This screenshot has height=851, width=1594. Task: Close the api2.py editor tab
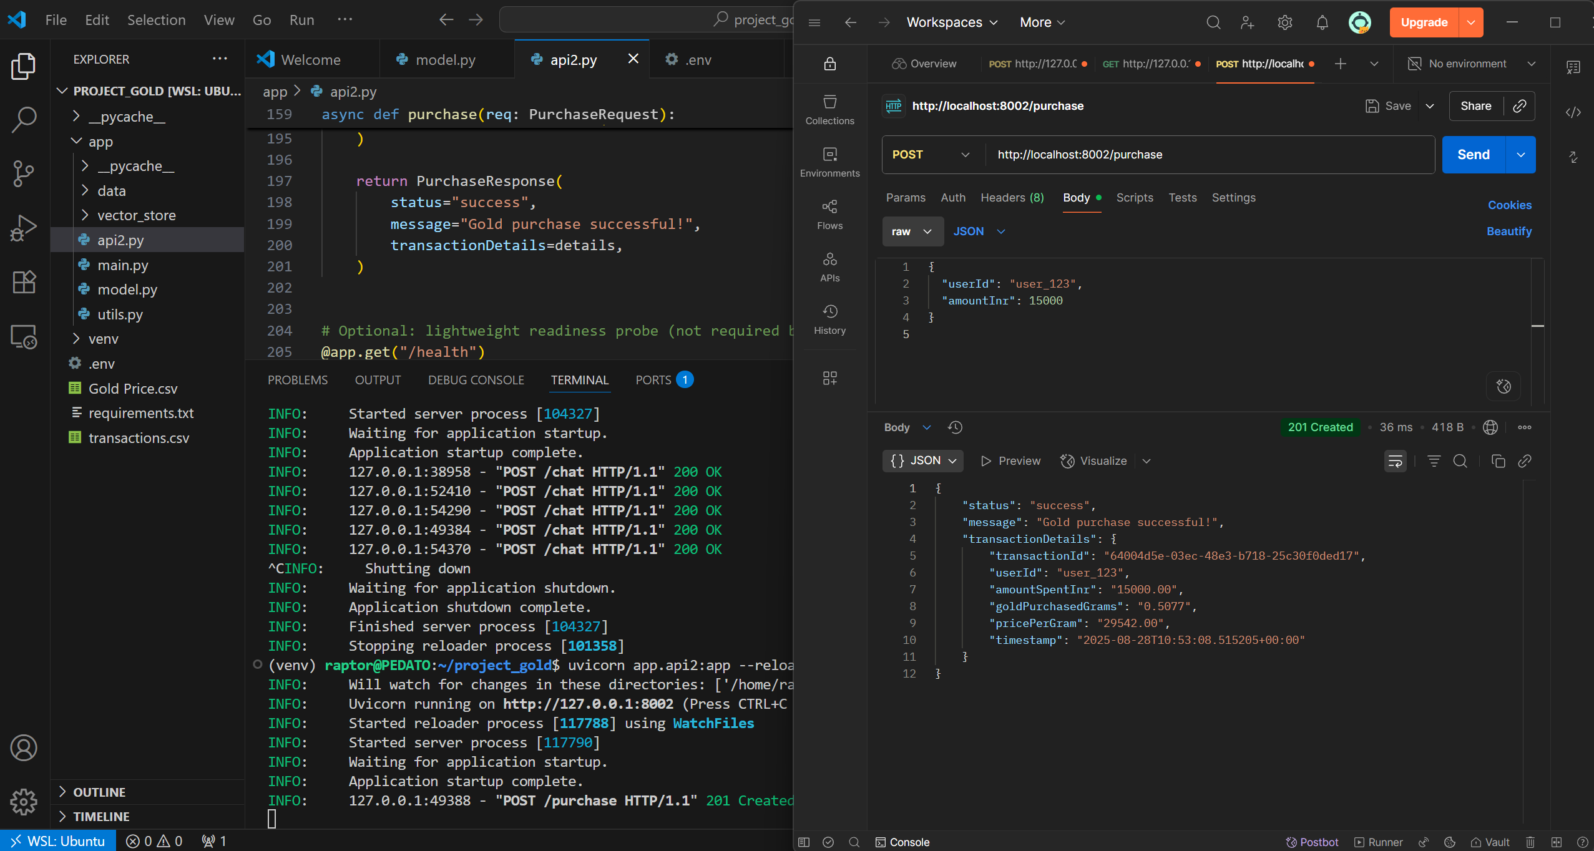coord(633,59)
